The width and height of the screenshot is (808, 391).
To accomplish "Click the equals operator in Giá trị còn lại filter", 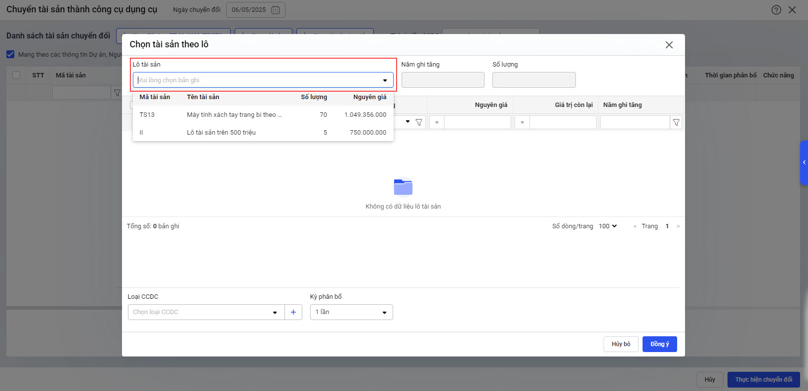I will click(522, 122).
